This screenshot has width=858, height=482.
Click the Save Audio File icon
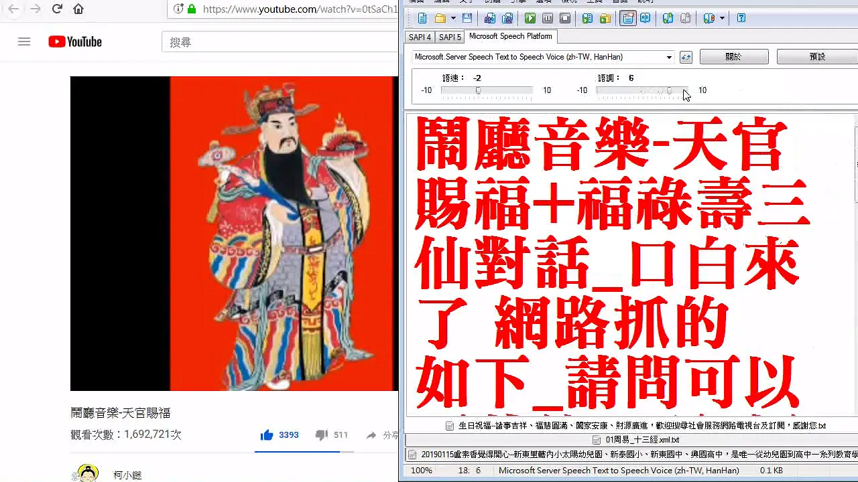click(x=490, y=19)
